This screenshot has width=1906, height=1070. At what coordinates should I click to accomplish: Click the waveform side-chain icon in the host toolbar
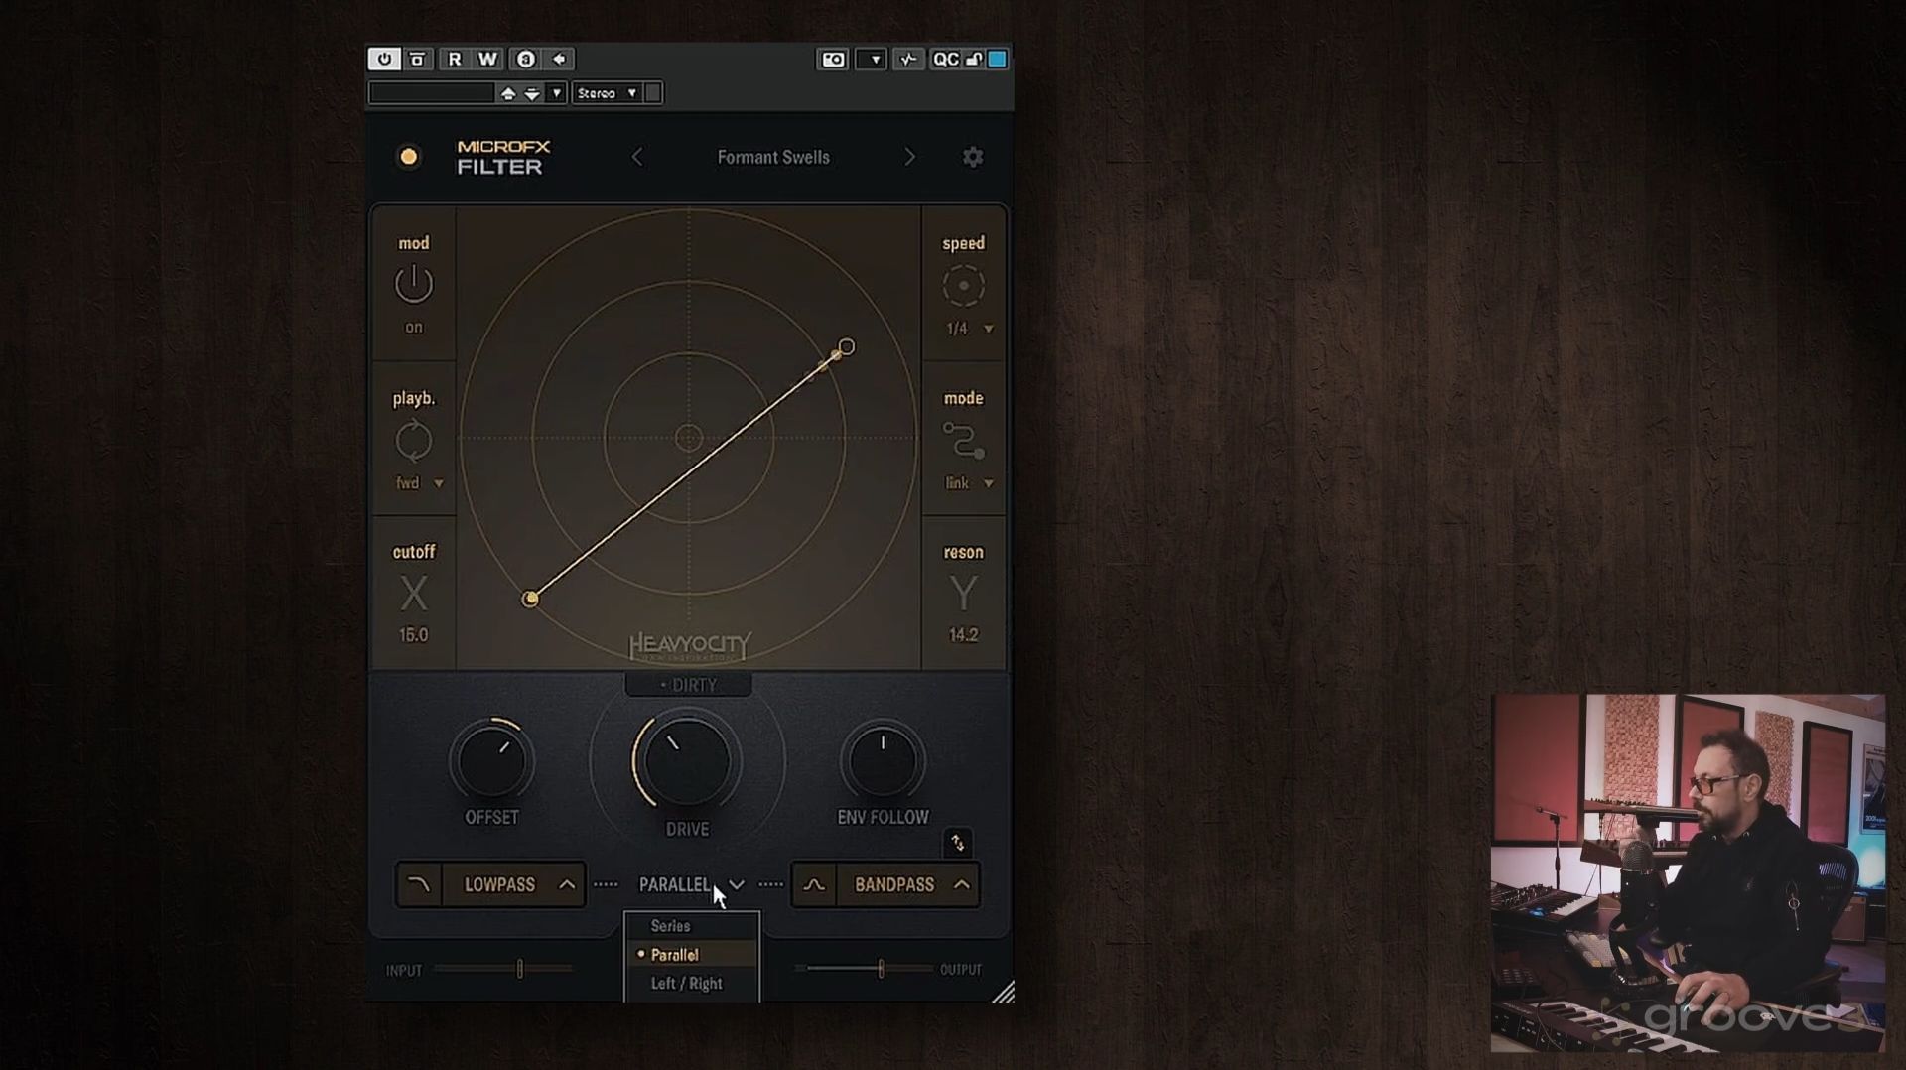click(907, 60)
